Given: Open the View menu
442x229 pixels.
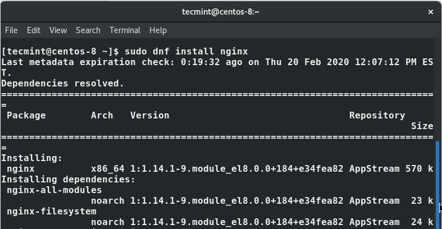Looking at the screenshot, I should 58,30.
